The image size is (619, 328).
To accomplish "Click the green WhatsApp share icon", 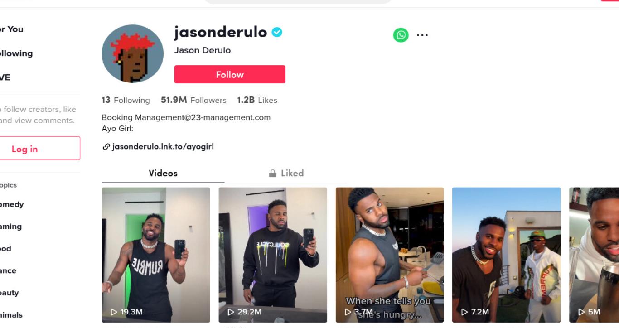I will click(x=401, y=35).
